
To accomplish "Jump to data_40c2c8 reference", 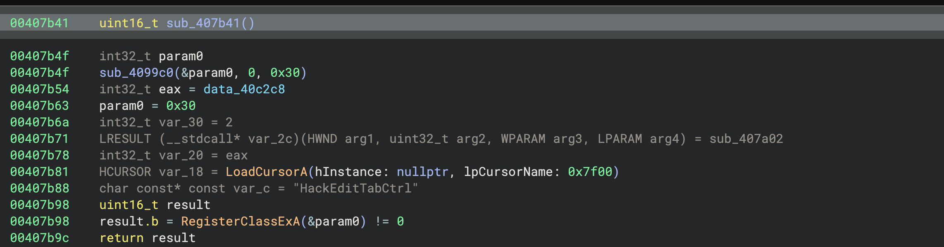I will (244, 89).
